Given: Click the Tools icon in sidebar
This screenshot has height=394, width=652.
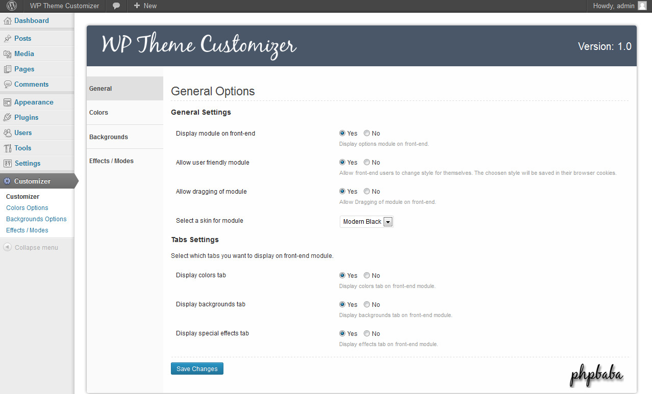Looking at the screenshot, I should point(8,148).
